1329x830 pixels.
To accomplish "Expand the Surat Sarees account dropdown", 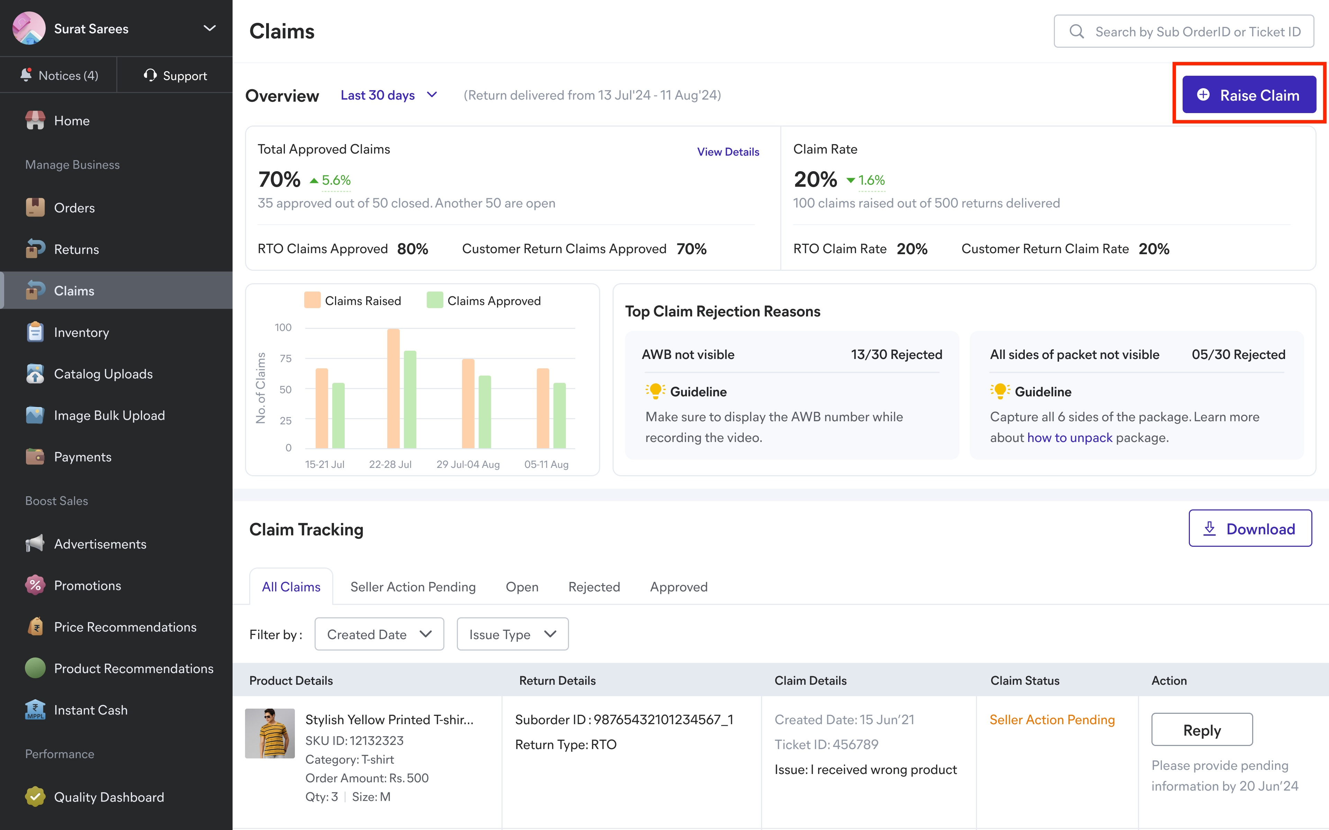I will pos(209,28).
